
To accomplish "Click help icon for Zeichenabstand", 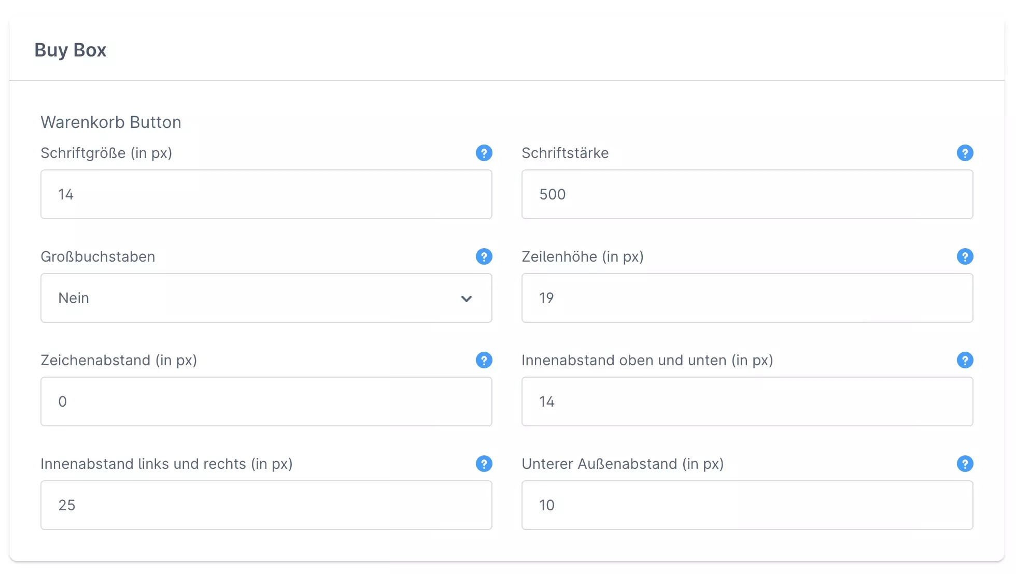I will [484, 360].
